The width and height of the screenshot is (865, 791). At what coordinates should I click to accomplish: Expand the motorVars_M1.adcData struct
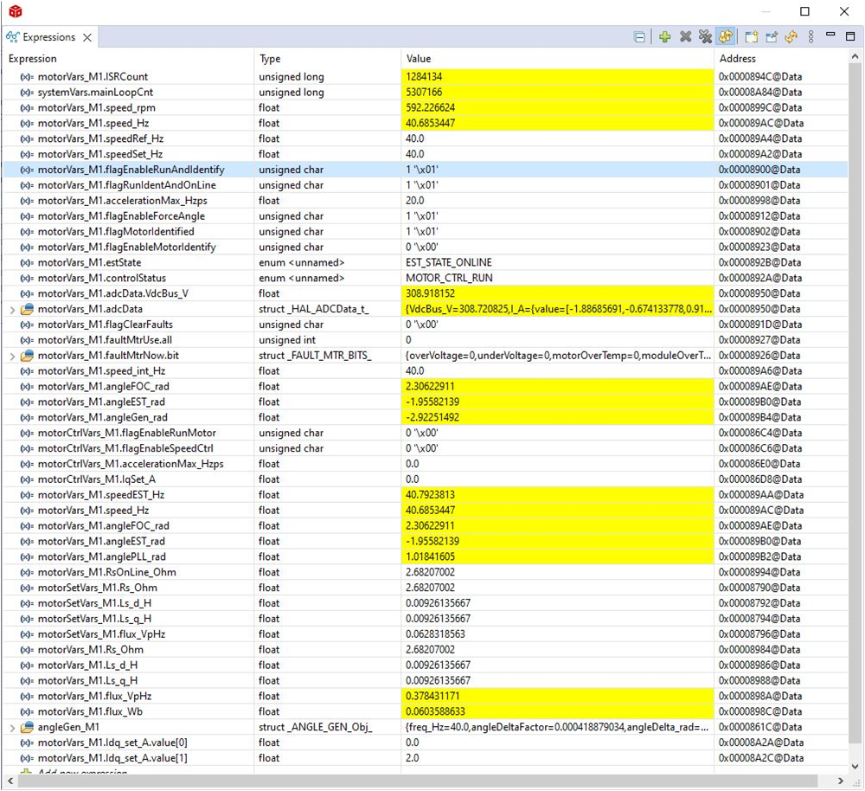pos(12,309)
